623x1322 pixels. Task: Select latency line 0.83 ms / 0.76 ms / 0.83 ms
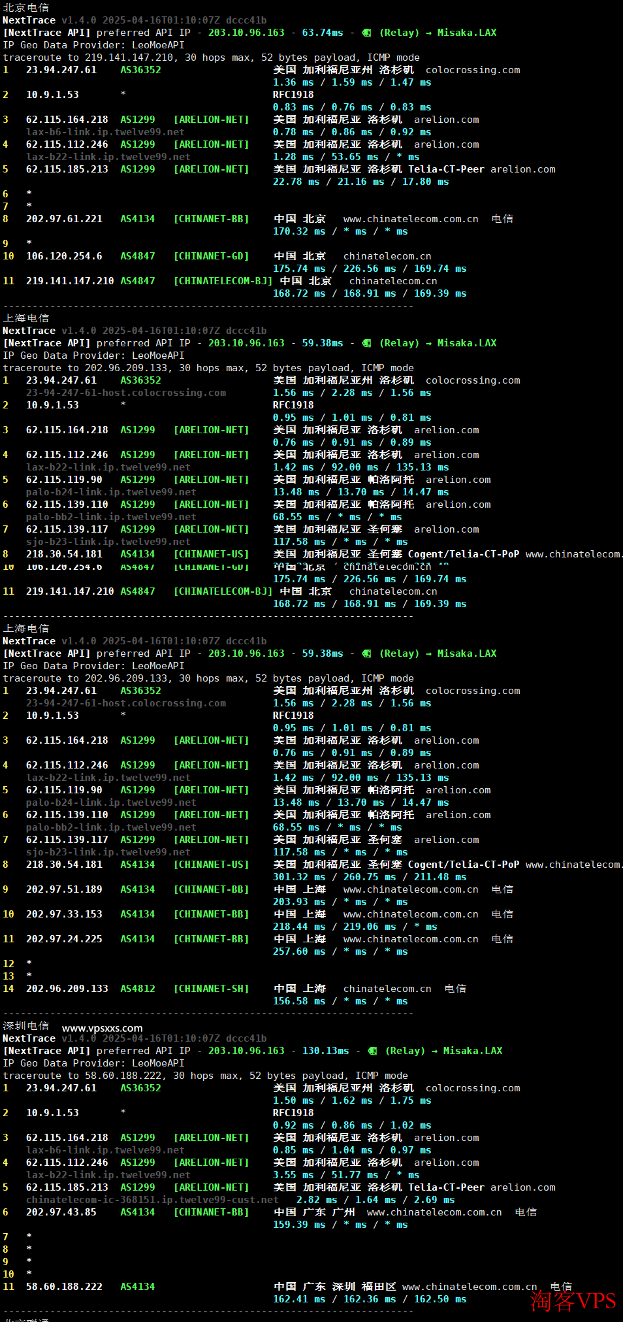pyautogui.click(x=352, y=107)
